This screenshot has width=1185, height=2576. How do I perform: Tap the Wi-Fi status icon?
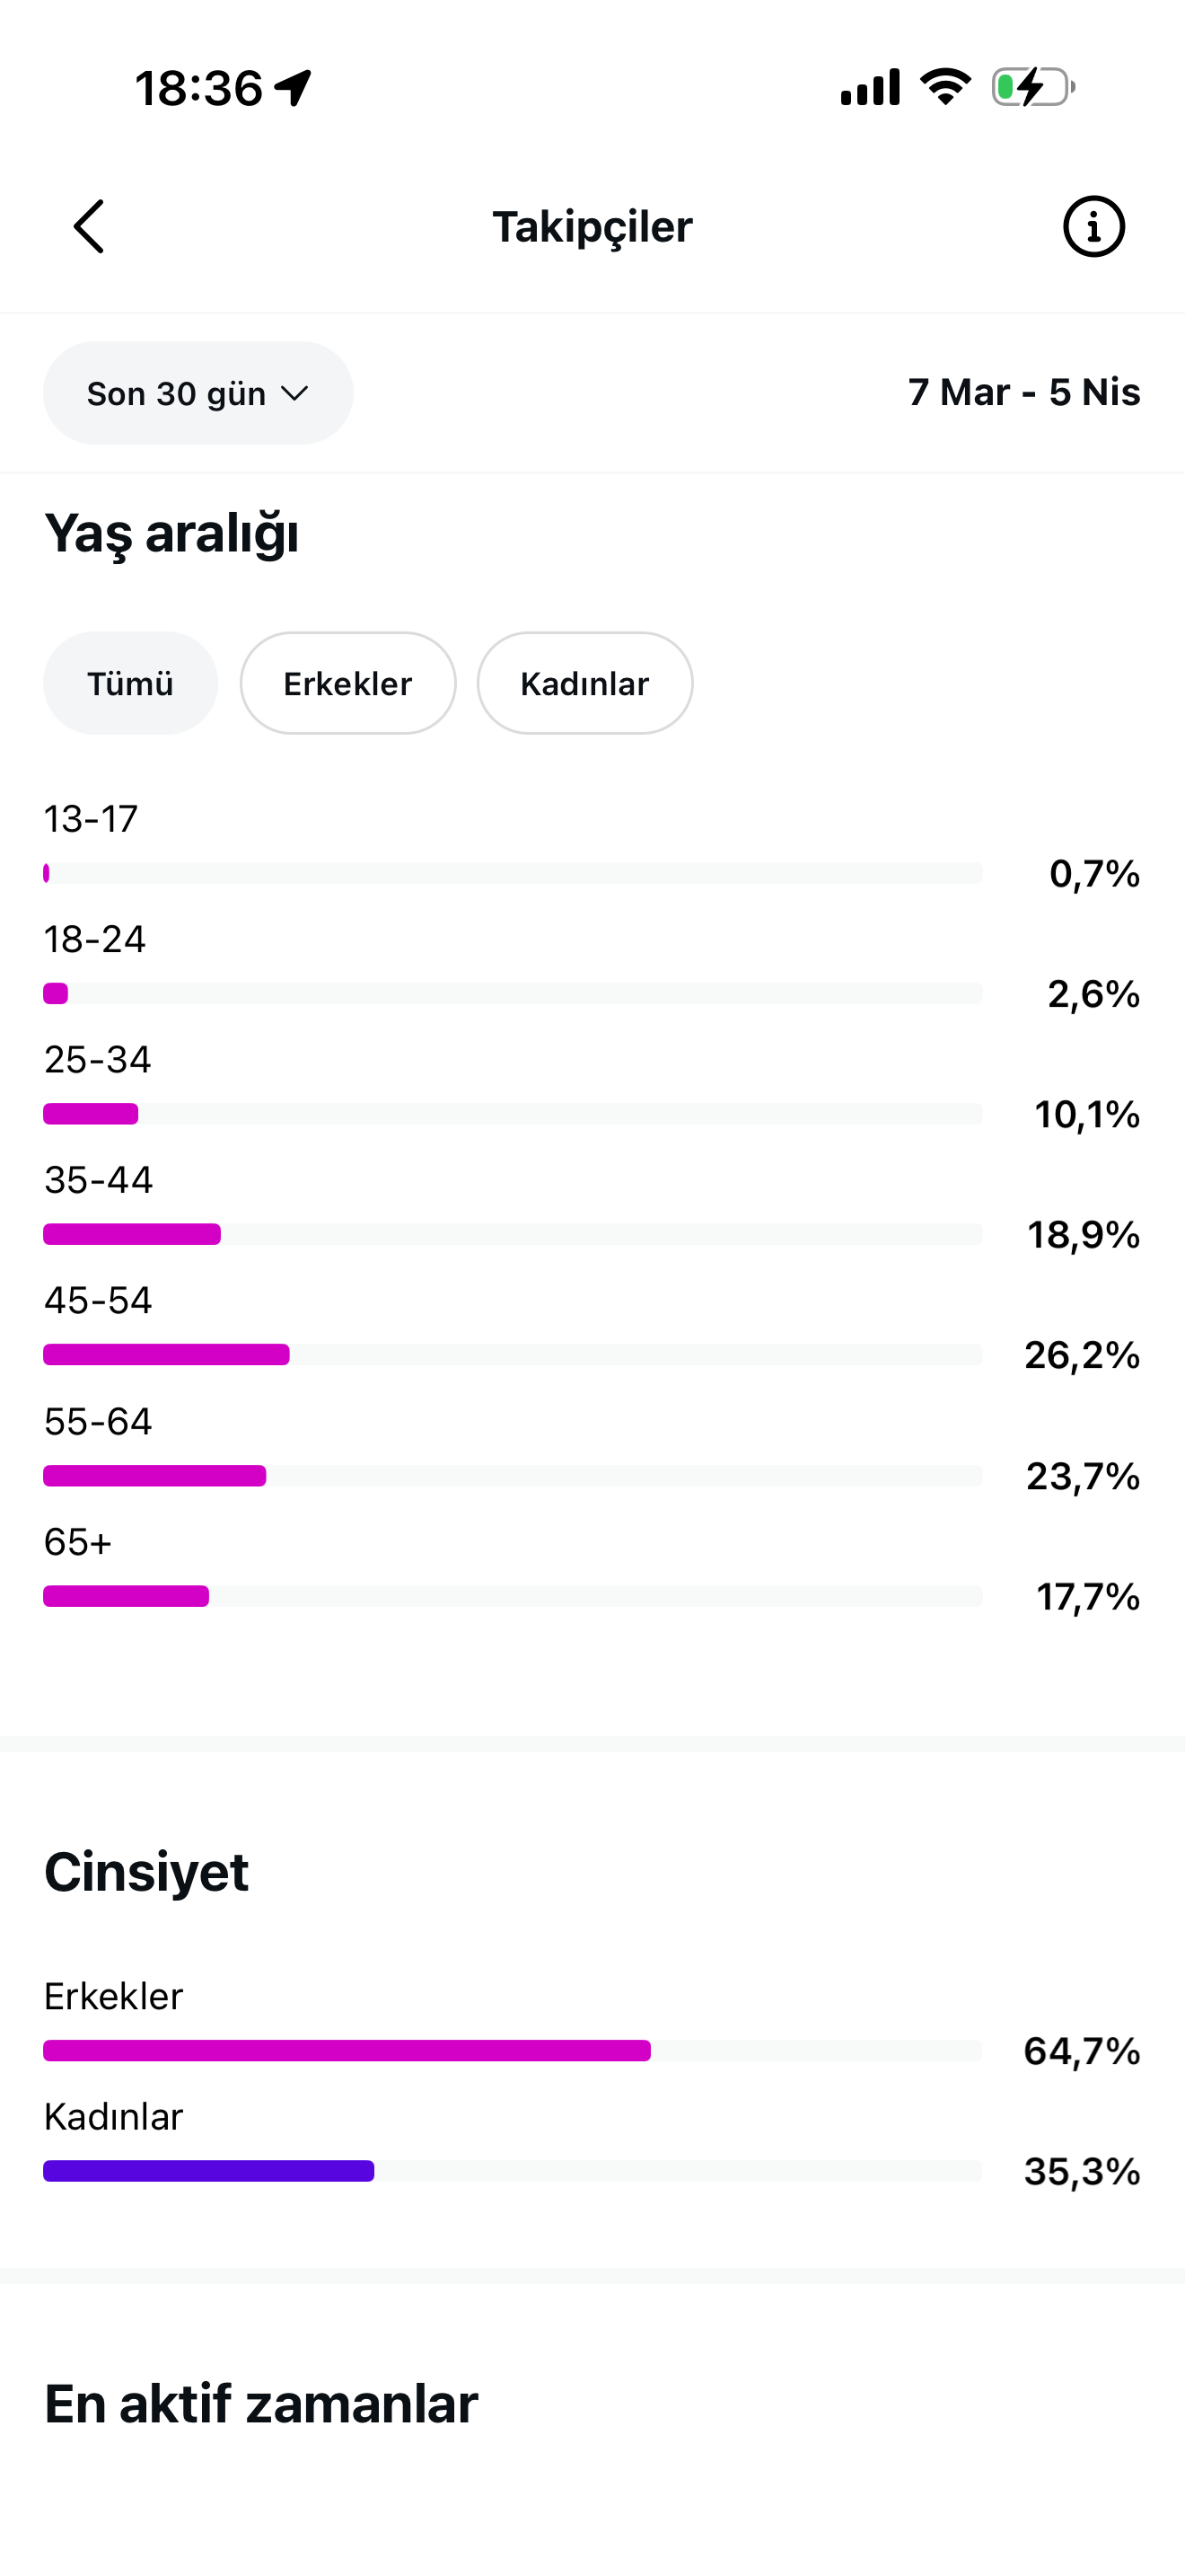[x=946, y=87]
